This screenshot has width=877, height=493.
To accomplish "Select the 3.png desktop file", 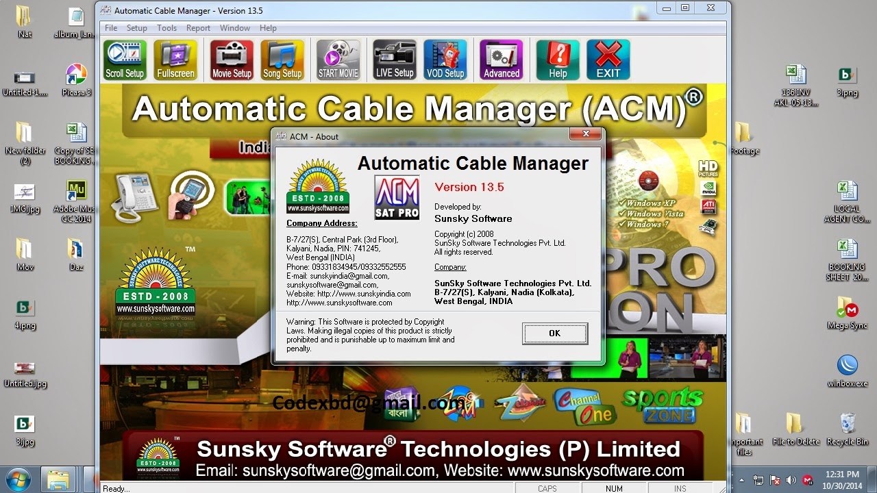I will [848, 82].
